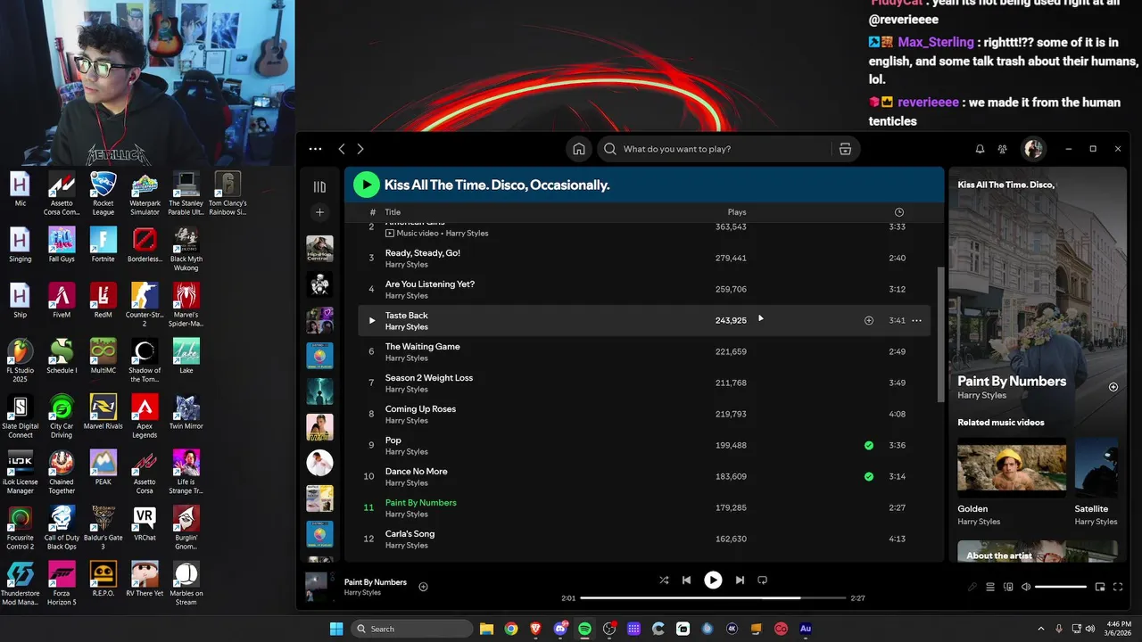Play the album with the green play button
The height and width of the screenshot is (642, 1142).
click(366, 185)
